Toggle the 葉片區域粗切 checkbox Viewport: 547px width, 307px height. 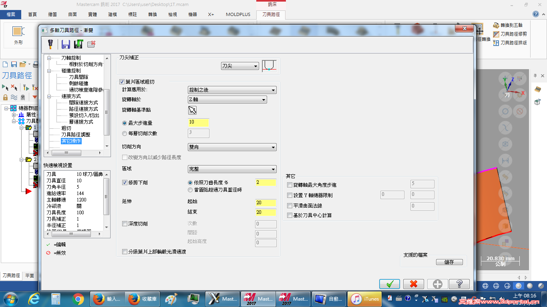[122, 82]
